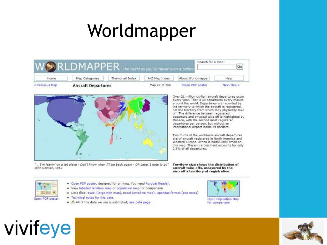Open the Help tab
This screenshot has height=245, width=327.
tap(229, 78)
